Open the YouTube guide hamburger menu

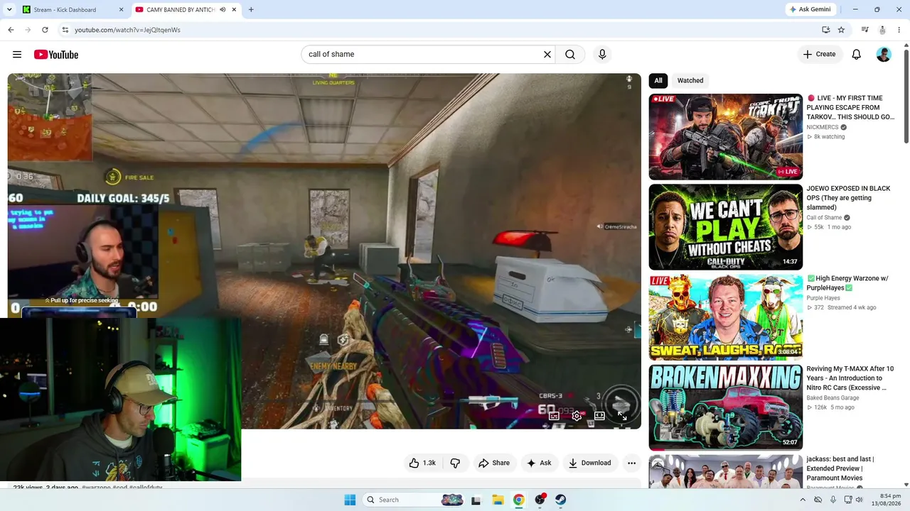17,55
